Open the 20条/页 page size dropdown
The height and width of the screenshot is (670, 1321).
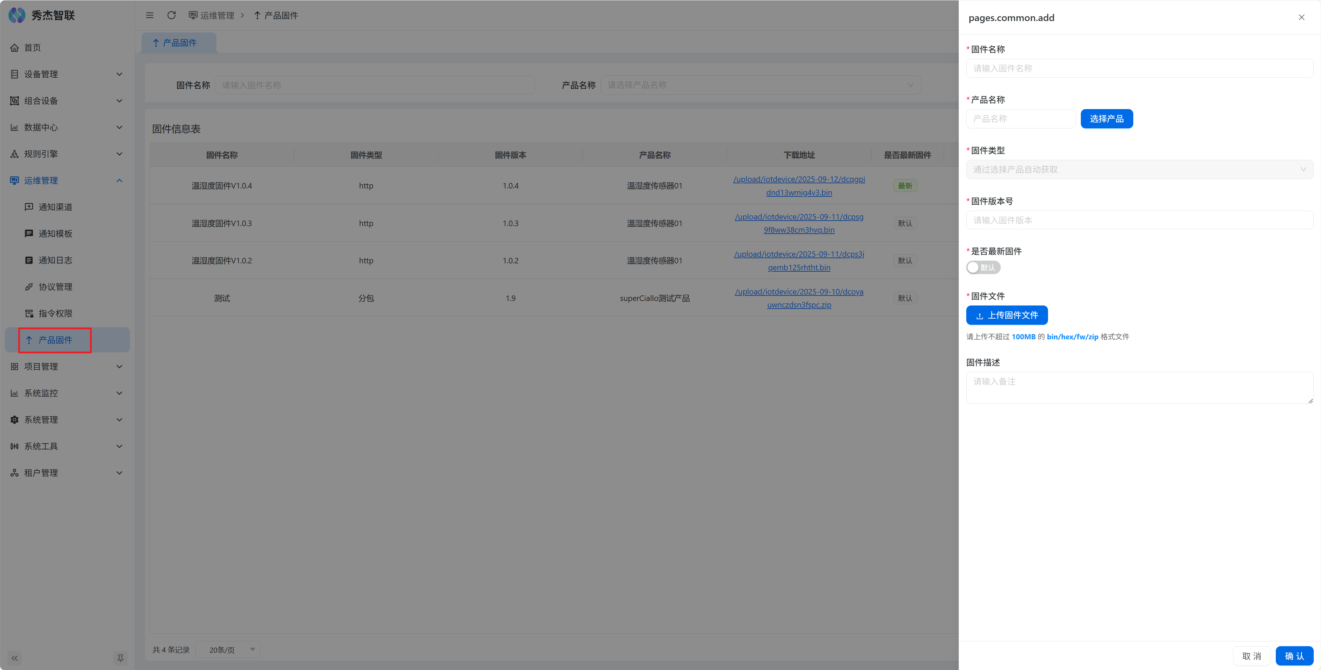tap(228, 650)
